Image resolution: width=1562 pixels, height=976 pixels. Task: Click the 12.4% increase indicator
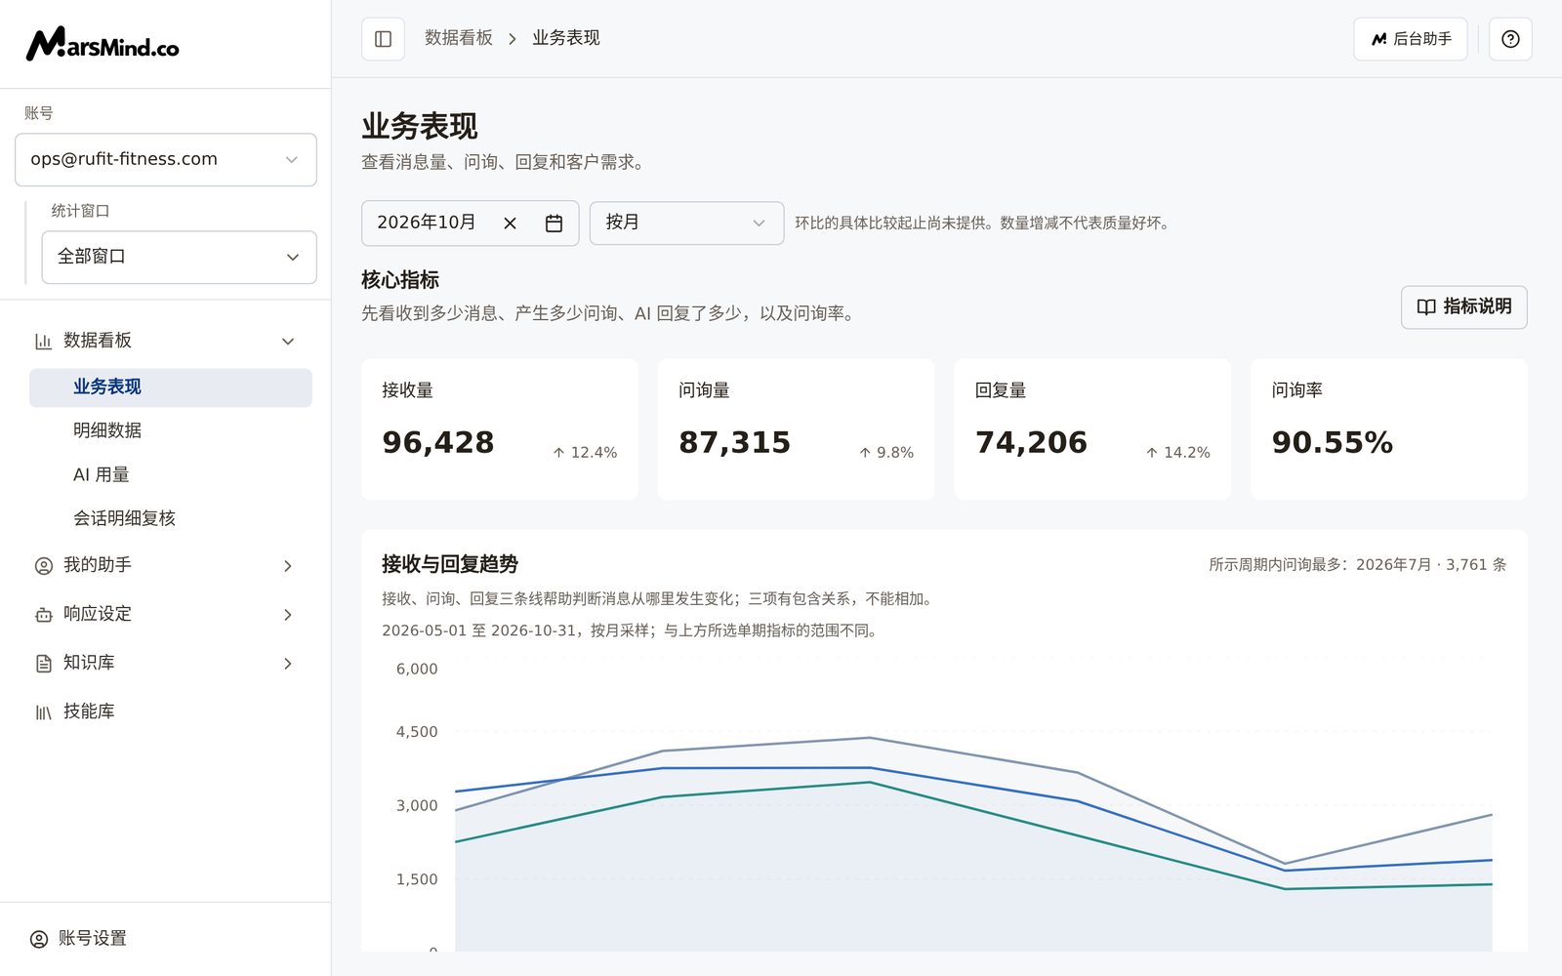[585, 453]
